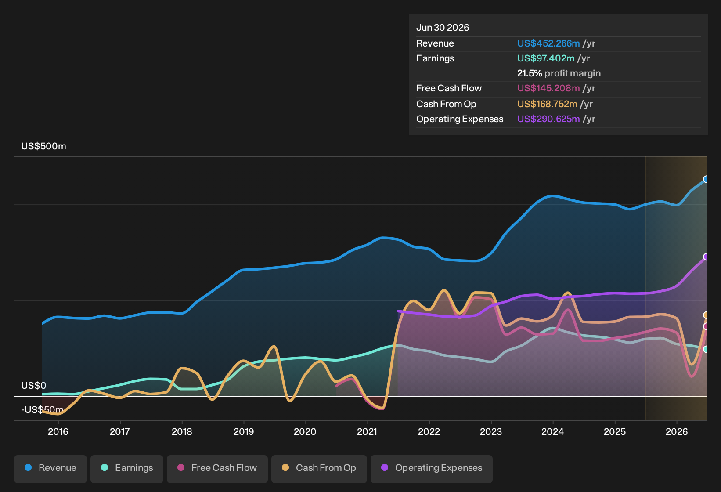721x492 pixels.
Task: Click the -US$50m y-axis label
Action: pyautogui.click(x=42, y=410)
